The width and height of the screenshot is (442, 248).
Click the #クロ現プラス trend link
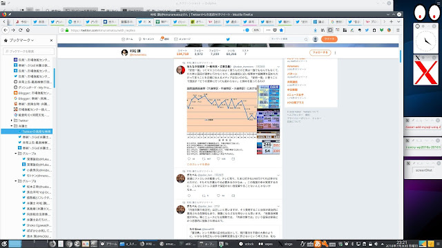pos(296,103)
